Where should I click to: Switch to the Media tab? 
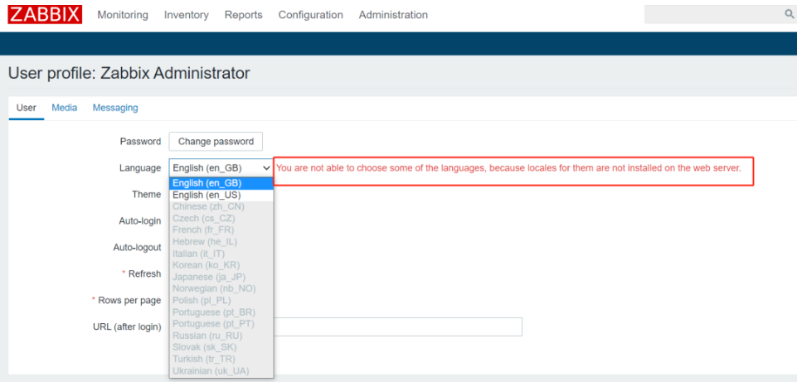(65, 108)
